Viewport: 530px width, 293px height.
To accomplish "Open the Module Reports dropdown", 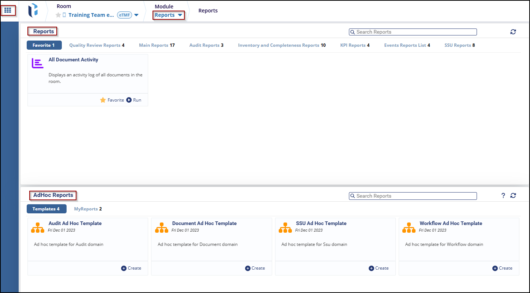I will point(168,15).
